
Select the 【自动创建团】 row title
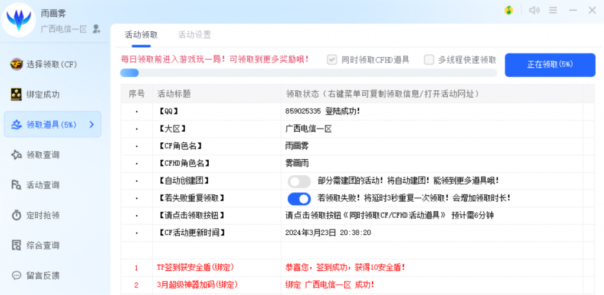pos(183,181)
